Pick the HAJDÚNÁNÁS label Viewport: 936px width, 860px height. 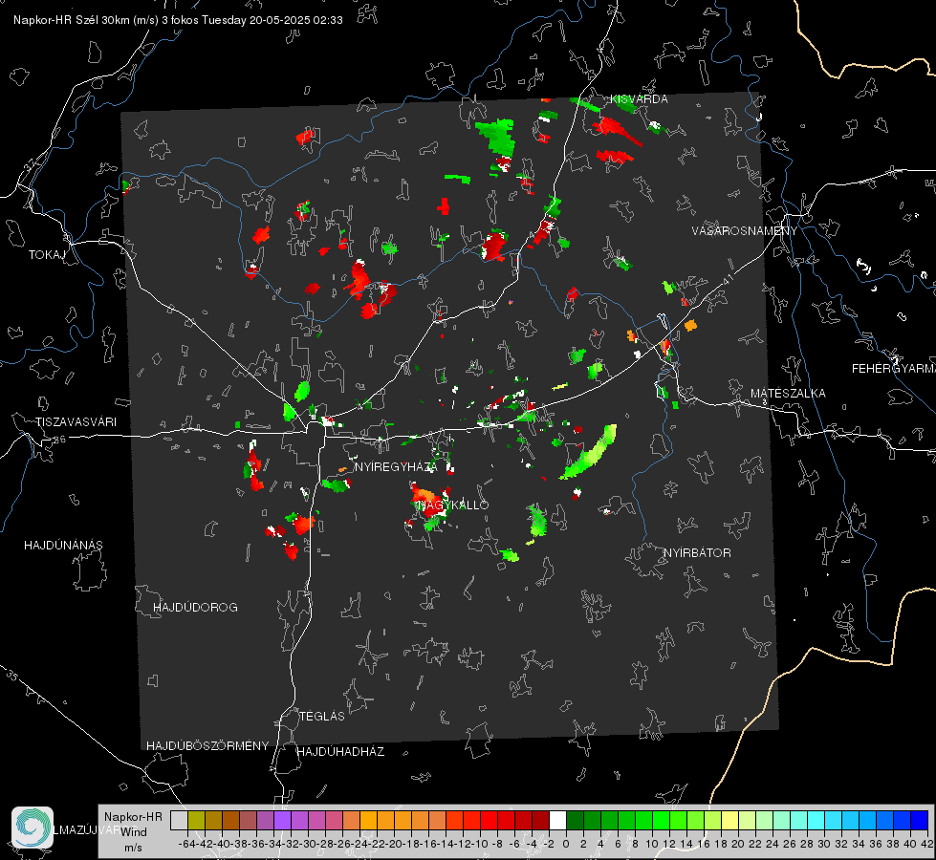pyautogui.click(x=63, y=545)
